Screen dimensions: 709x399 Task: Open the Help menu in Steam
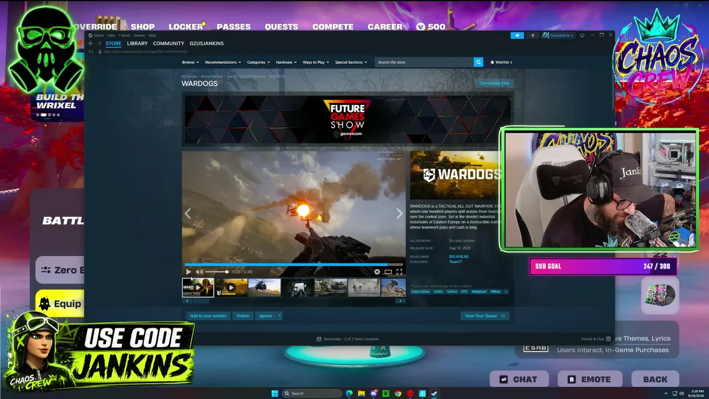pos(152,35)
